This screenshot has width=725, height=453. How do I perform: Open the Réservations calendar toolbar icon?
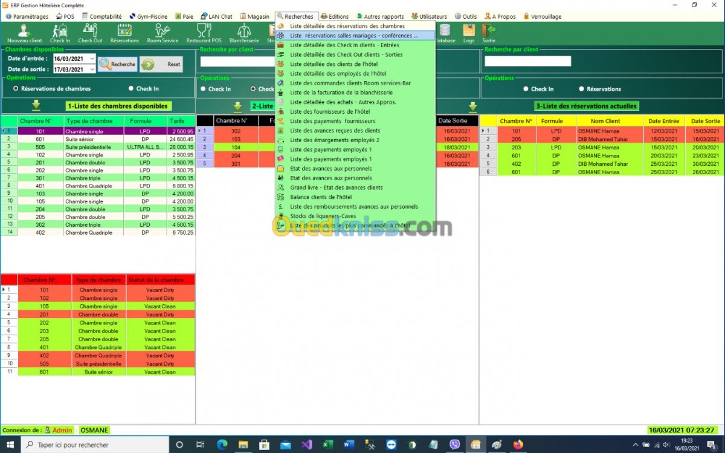click(124, 33)
